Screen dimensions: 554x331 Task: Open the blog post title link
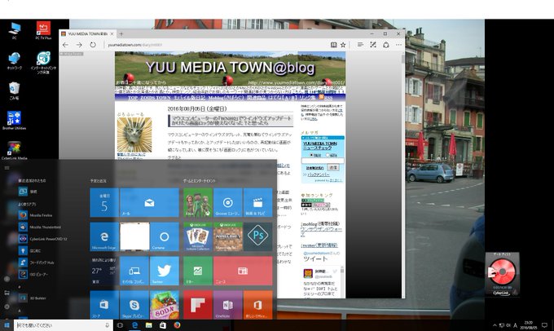click(x=231, y=121)
